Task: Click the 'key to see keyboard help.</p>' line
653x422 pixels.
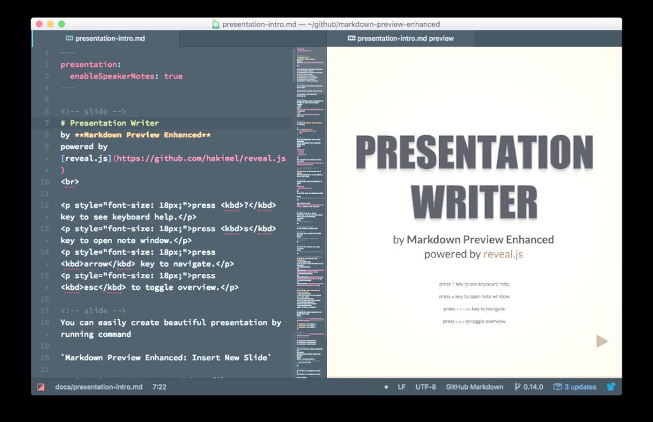Action: tap(129, 217)
